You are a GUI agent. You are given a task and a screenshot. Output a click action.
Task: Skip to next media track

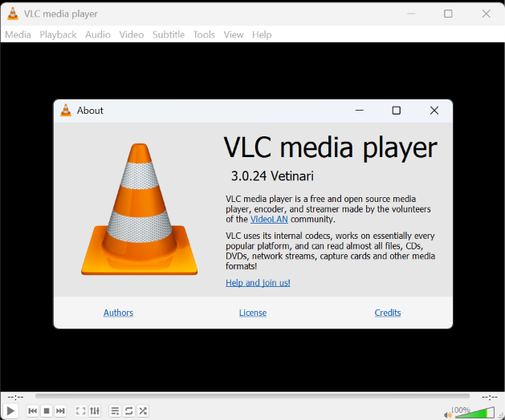click(60, 410)
